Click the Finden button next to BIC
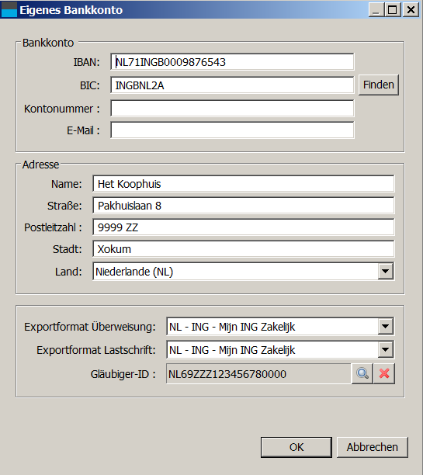 pos(379,85)
